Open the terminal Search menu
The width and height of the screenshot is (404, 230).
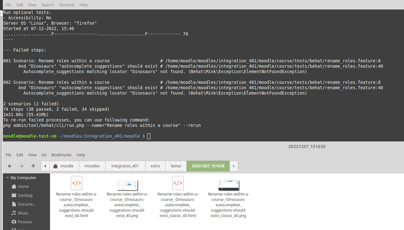pyautogui.click(x=47, y=5)
